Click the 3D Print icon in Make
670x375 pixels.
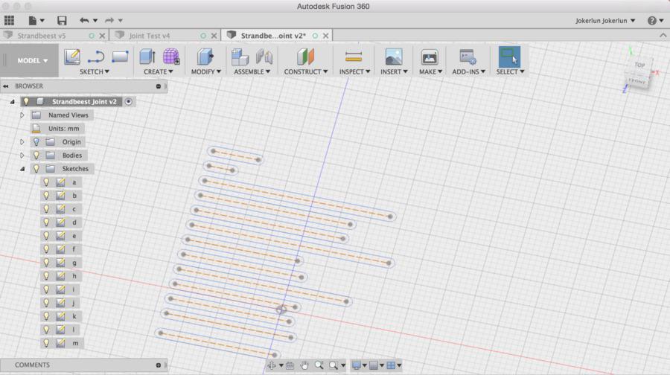pos(430,57)
